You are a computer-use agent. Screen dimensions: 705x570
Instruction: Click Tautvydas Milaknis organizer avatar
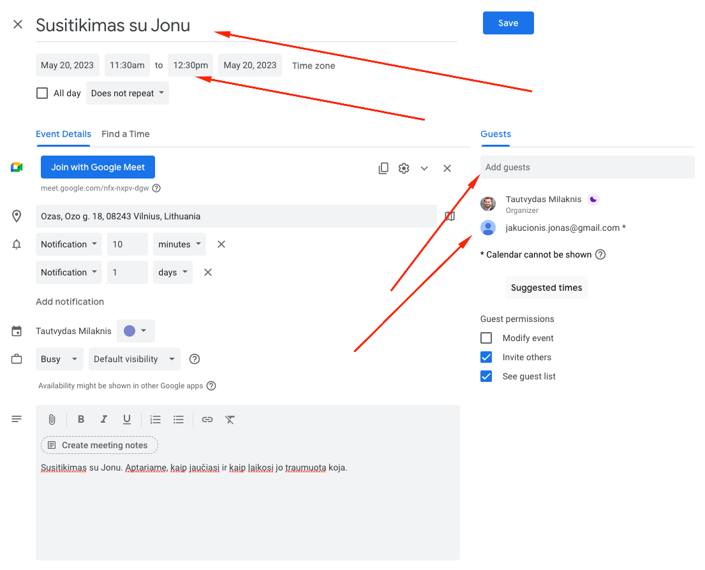pyautogui.click(x=488, y=203)
